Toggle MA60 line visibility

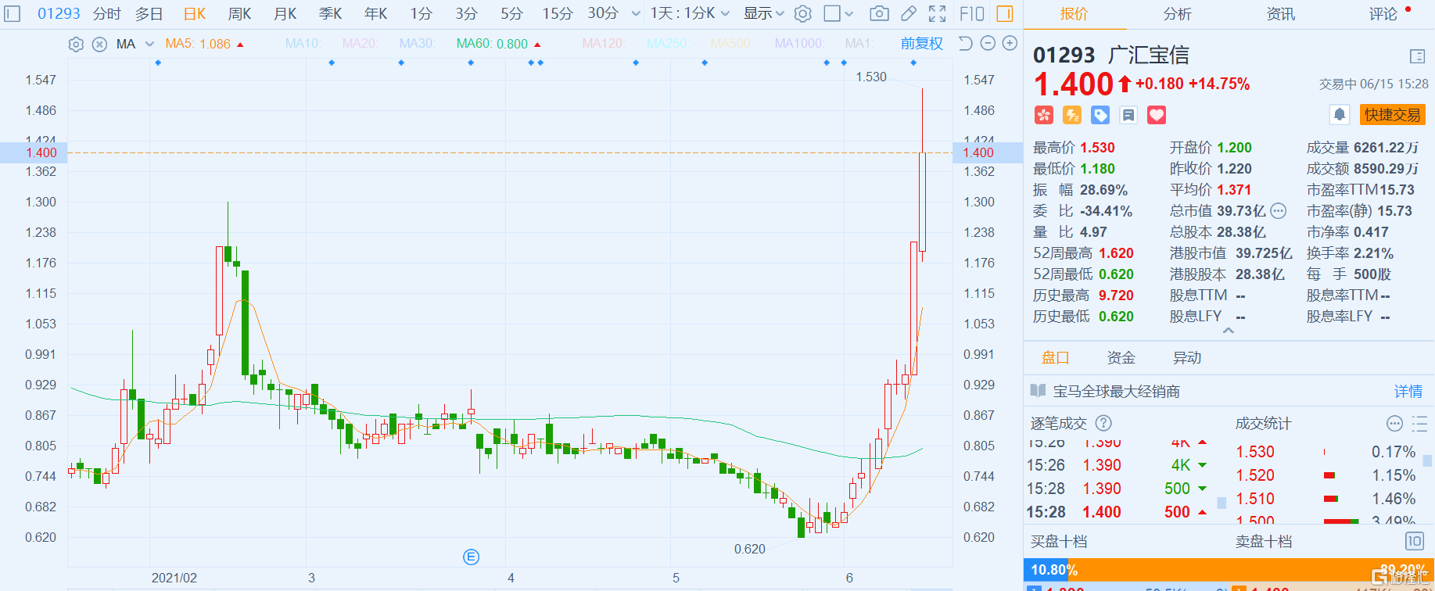[x=492, y=44]
